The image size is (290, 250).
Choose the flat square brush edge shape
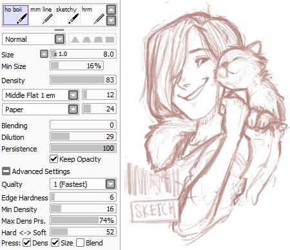[x=110, y=39]
